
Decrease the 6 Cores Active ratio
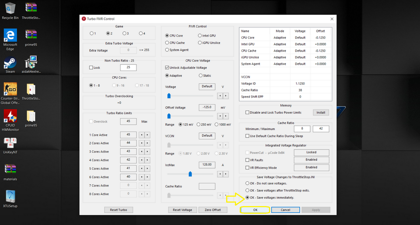point(141,177)
